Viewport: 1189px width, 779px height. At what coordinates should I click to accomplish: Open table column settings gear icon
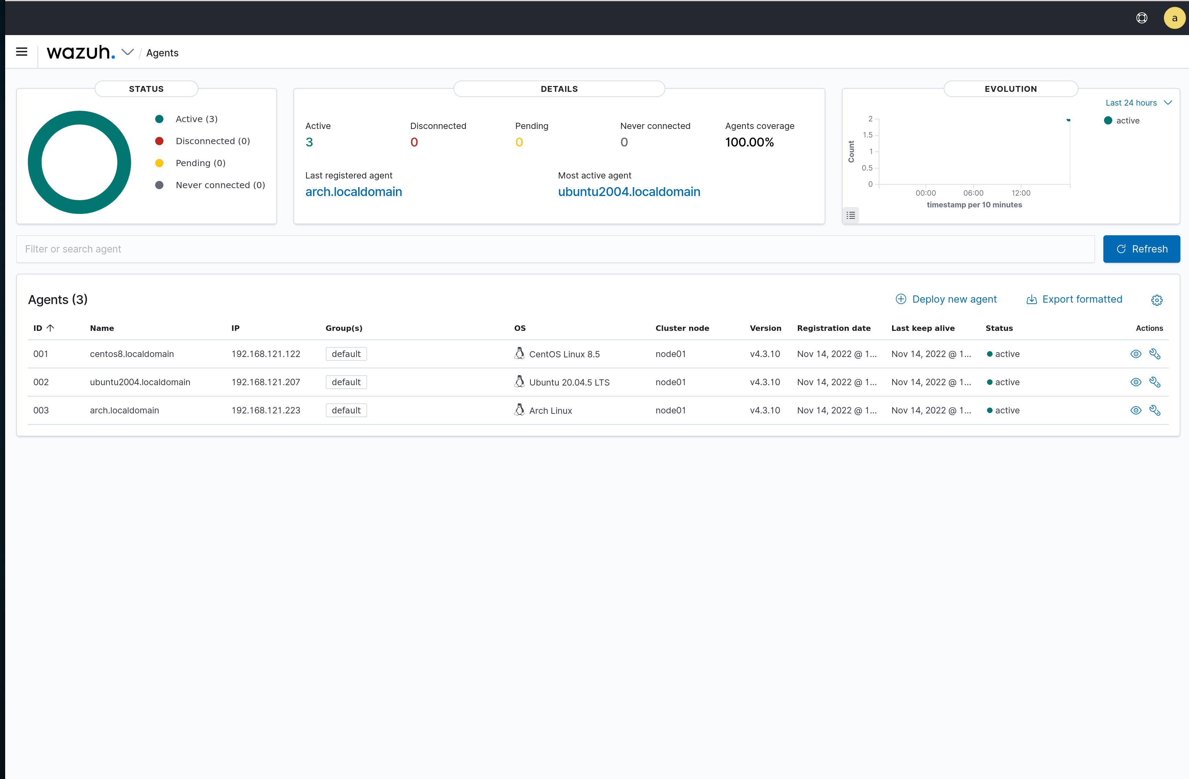tap(1157, 300)
